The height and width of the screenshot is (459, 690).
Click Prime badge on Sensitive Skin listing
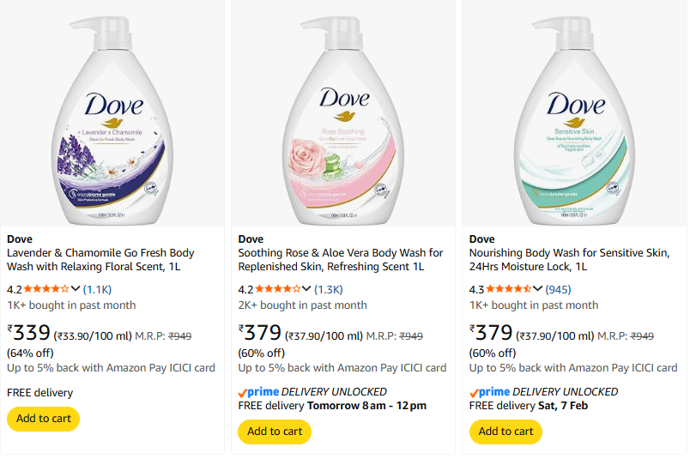491,392
